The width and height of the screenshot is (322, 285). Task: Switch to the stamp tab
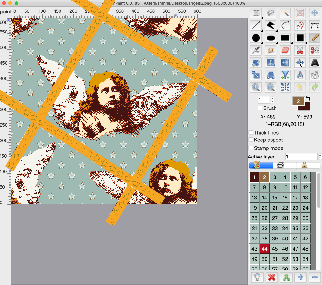pyautogui.click(x=304, y=165)
